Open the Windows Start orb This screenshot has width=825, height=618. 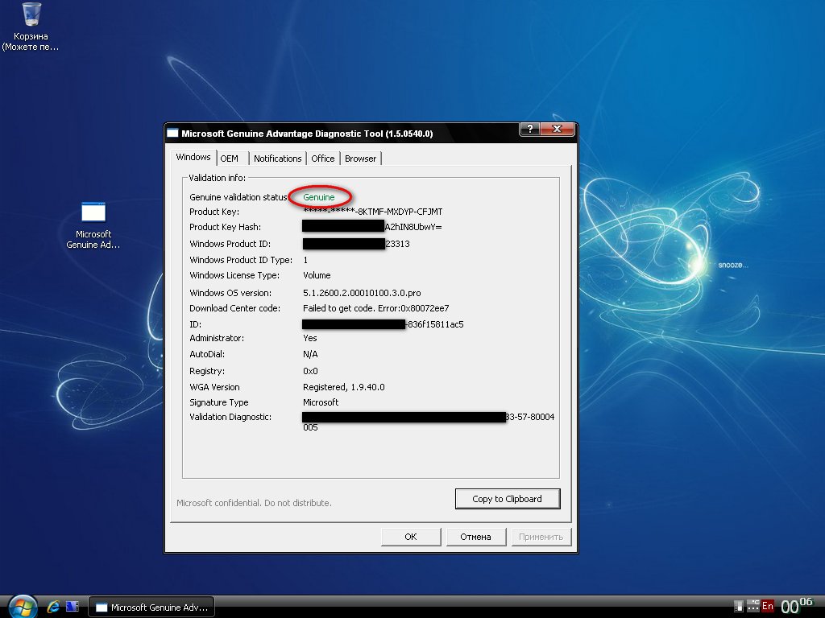click(23, 607)
